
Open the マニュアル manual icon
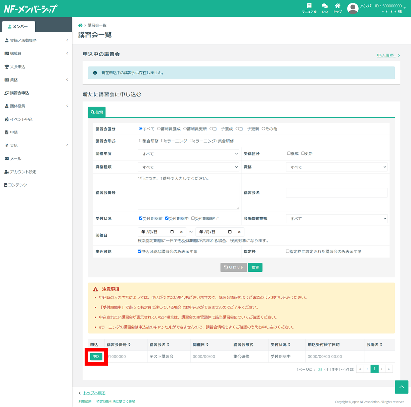309,6
